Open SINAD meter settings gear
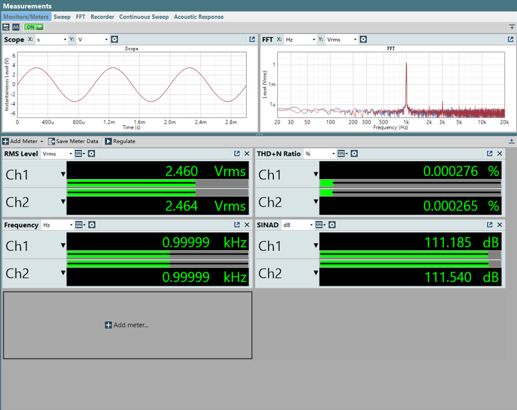The width and height of the screenshot is (517, 410). pyautogui.click(x=332, y=224)
